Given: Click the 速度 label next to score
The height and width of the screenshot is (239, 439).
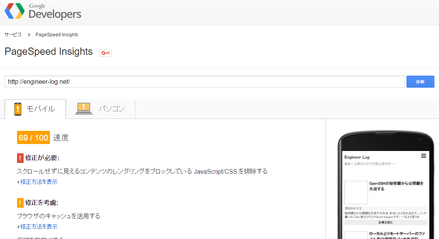Looking at the screenshot, I should point(61,138).
